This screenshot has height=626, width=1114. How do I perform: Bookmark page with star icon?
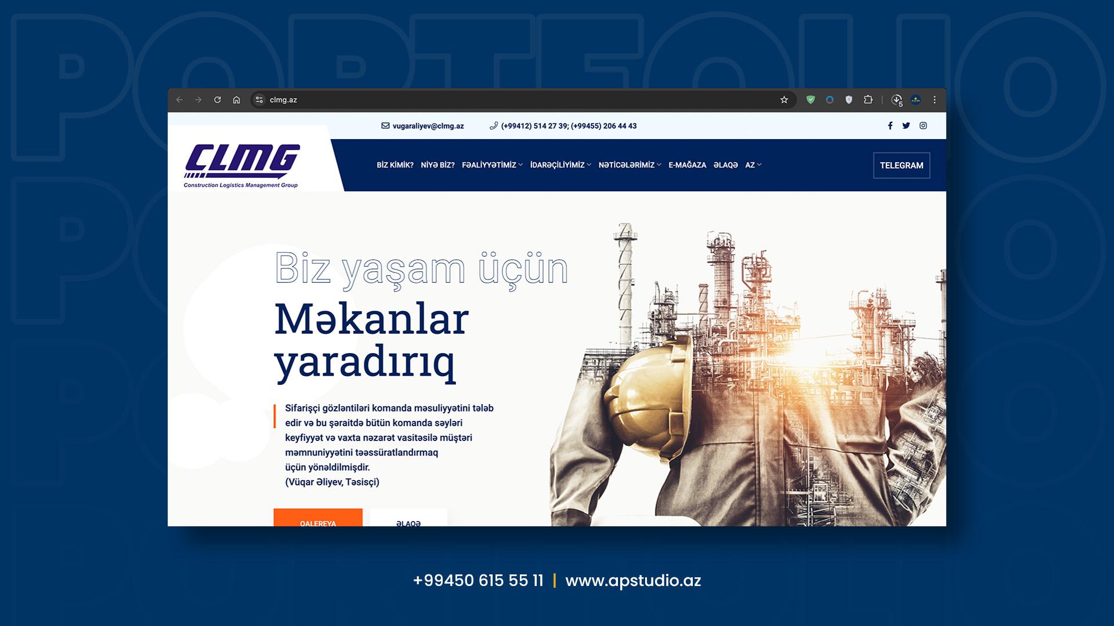(x=784, y=100)
